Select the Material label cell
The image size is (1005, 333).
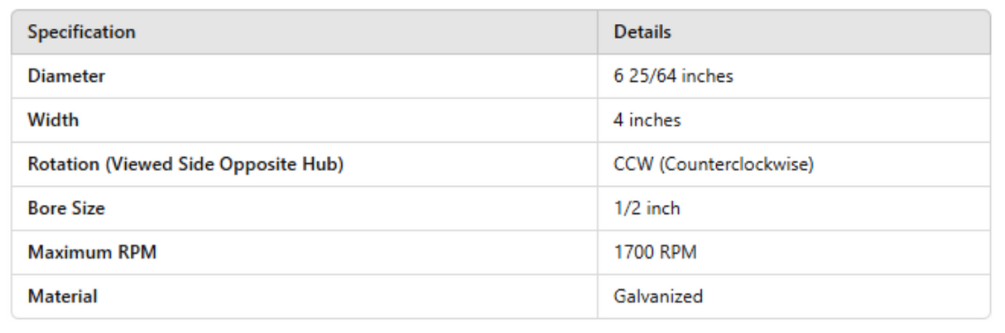pyautogui.click(x=61, y=296)
